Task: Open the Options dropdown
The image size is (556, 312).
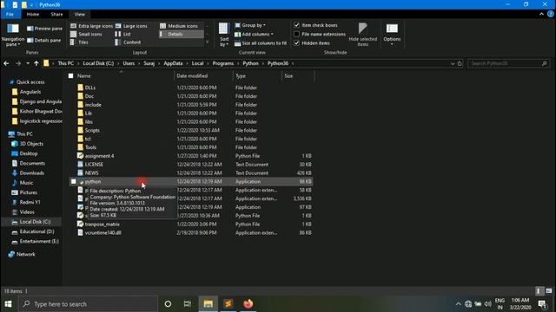Action: click(x=392, y=35)
